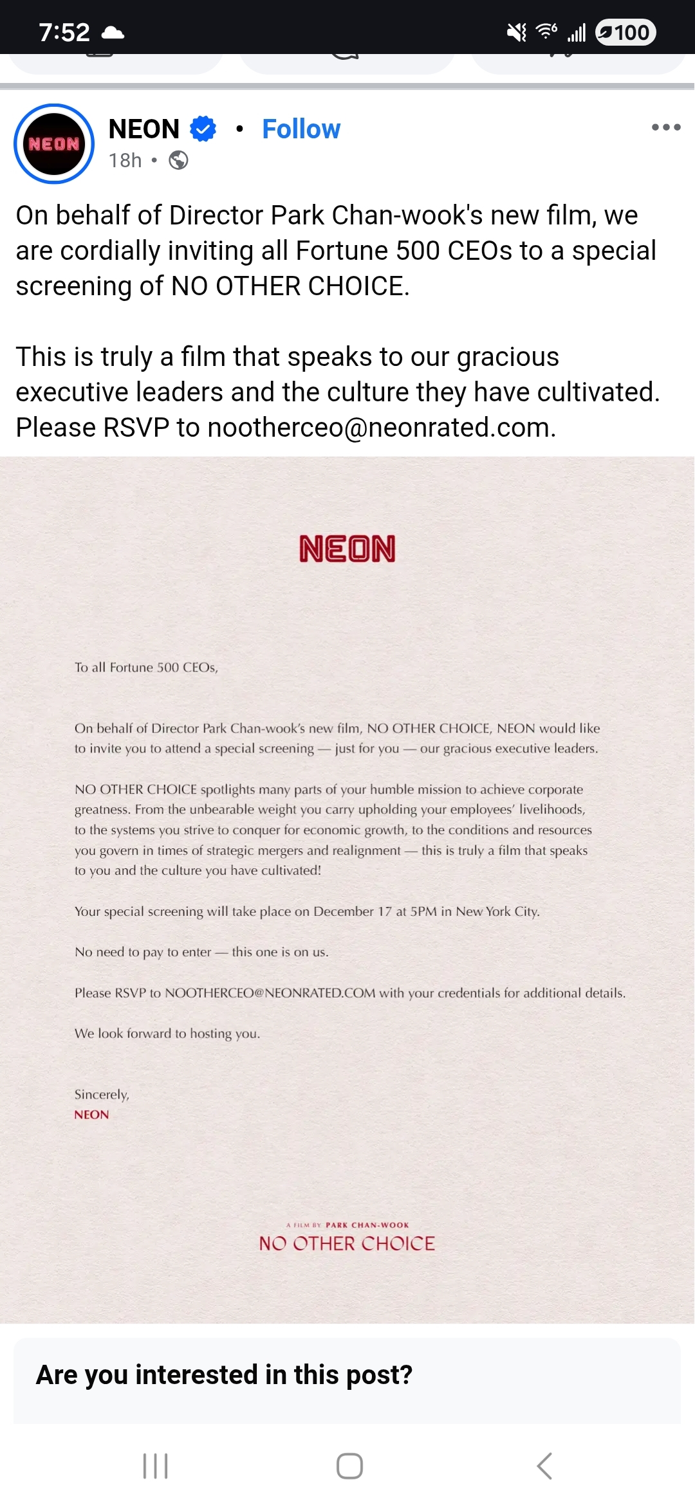Tap the battery 100 indicator
Image resolution: width=695 pixels, height=1505 pixels.
[x=625, y=32]
